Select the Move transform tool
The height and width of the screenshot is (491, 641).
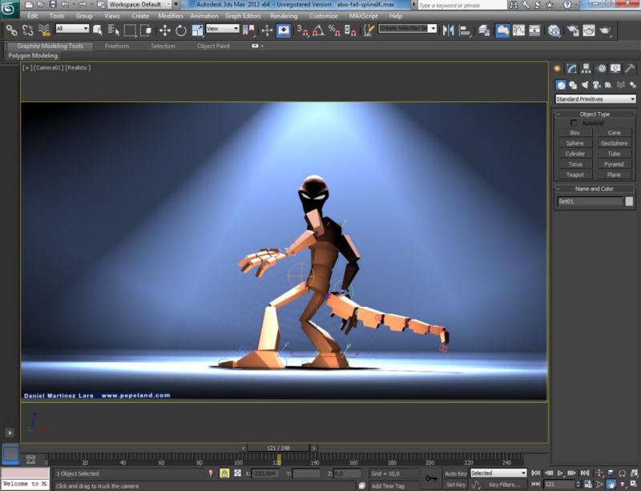(x=164, y=30)
